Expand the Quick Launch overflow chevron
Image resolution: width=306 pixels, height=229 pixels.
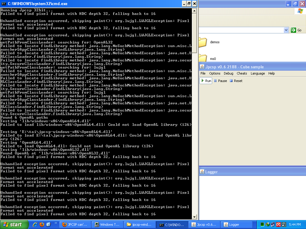tap(56, 223)
